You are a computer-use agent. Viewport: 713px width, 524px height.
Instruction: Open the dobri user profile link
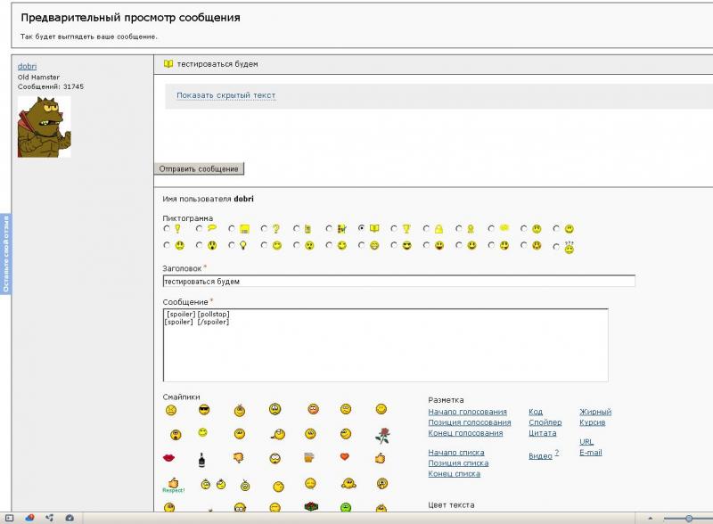pos(28,67)
